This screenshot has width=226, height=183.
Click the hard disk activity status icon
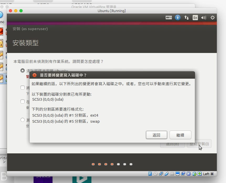(x=150, y=174)
